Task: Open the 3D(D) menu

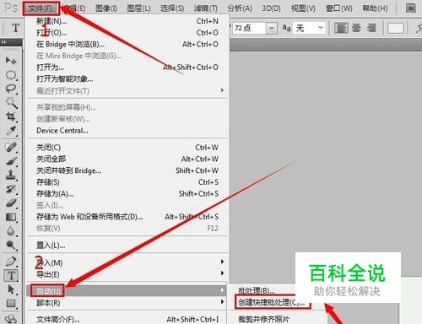Action: coord(271,8)
